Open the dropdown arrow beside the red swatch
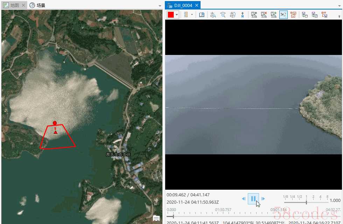Screen dimensions: 343x224 tap(177, 15)
